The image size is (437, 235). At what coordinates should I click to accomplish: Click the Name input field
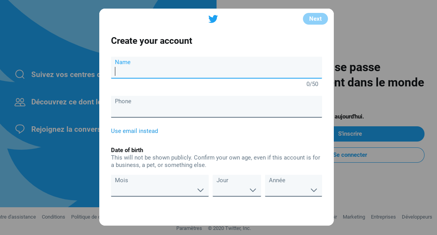[217, 70]
